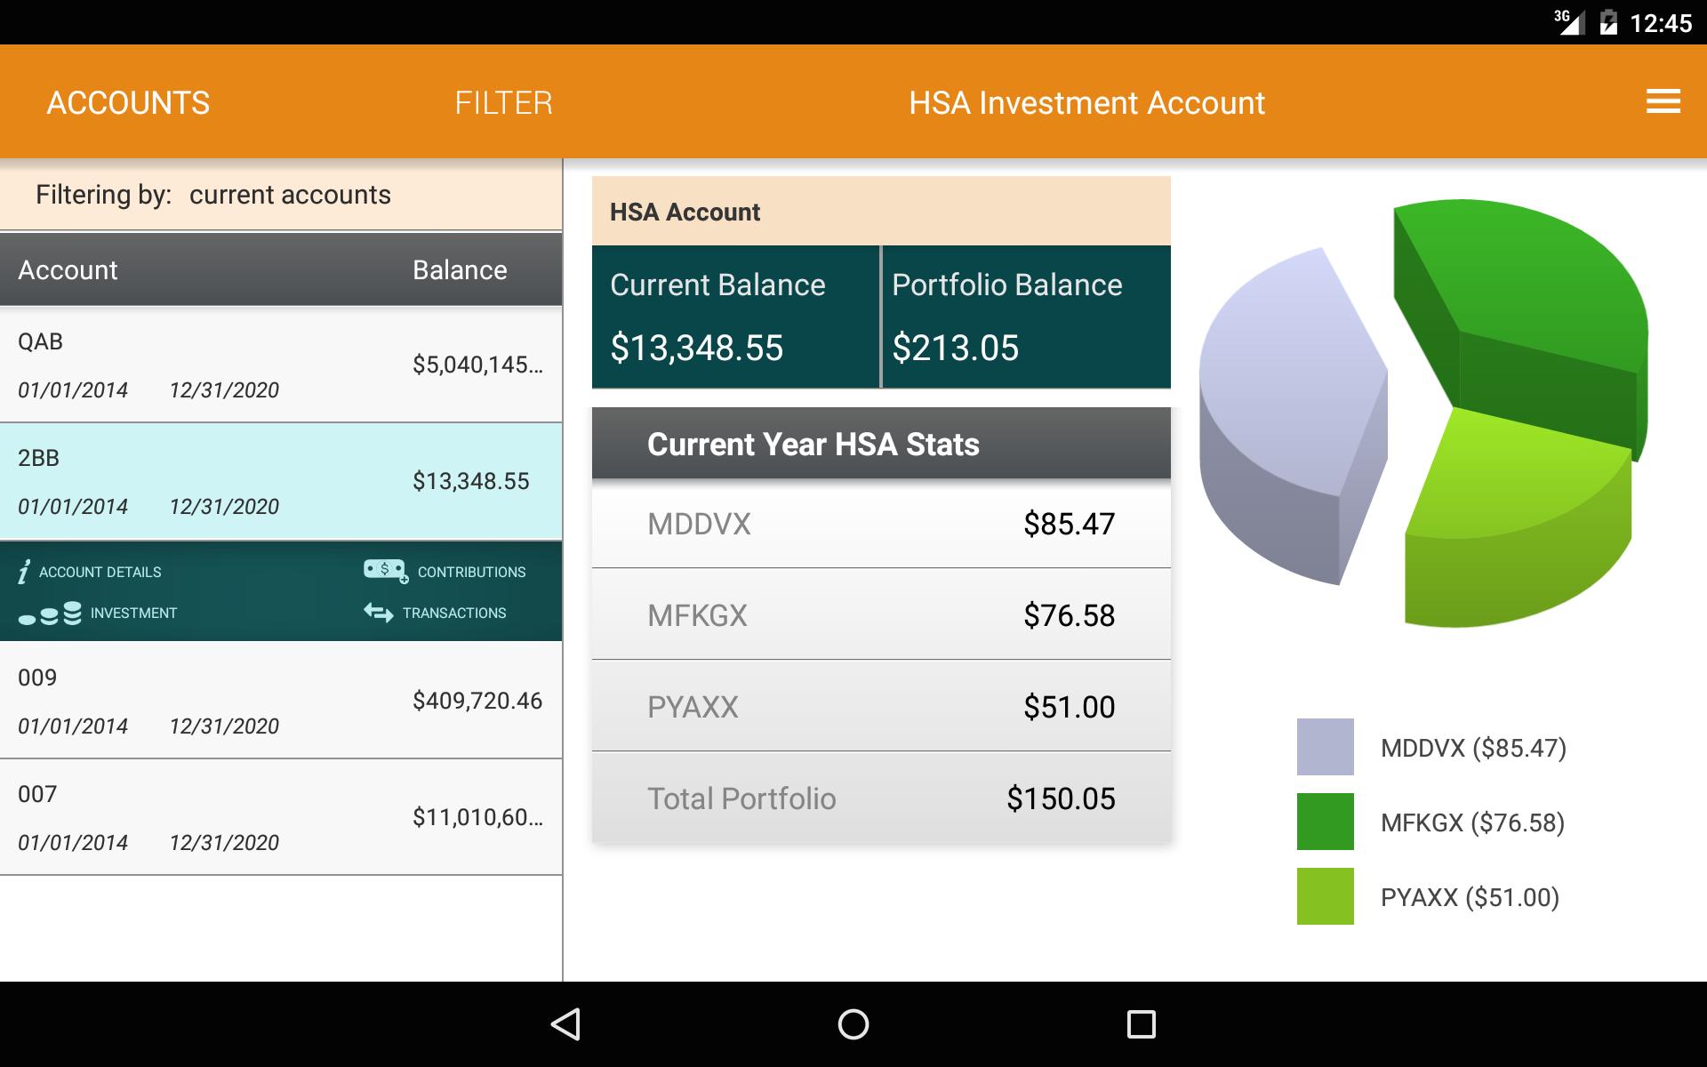This screenshot has width=1707, height=1067.
Task: Select the 007 account row
Action: (x=281, y=817)
